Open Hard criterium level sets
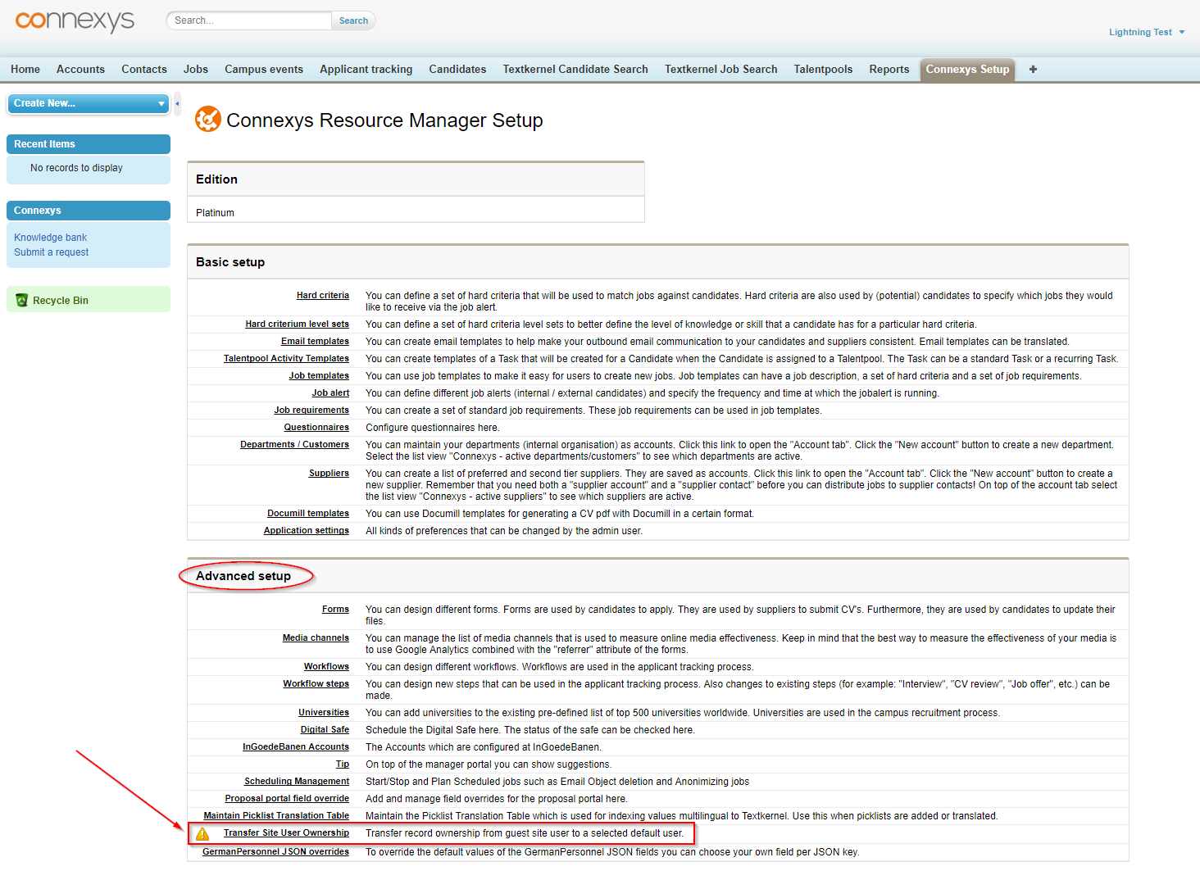This screenshot has width=1200, height=871. [x=297, y=324]
